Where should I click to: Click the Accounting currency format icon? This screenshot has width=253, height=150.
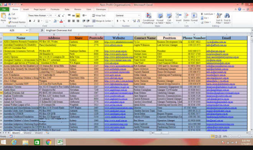point(117,21)
